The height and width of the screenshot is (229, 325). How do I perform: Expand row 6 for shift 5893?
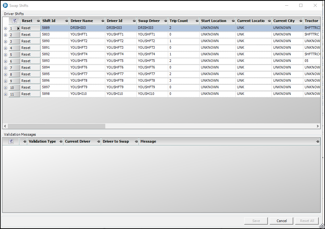click(6, 62)
